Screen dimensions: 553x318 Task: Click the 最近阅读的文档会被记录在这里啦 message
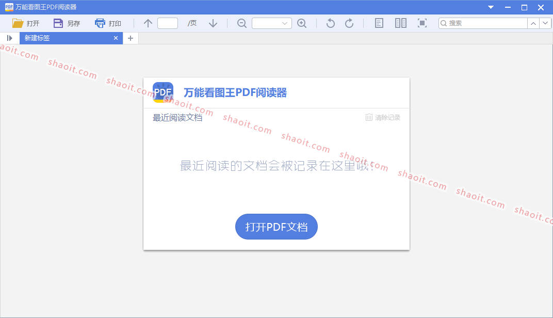pyautogui.click(x=277, y=166)
